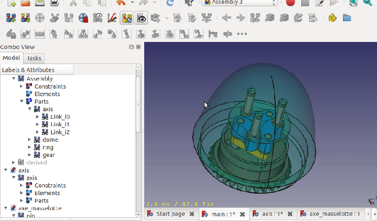Select the Link_i2 tree item
377x221 pixels.
[60, 132]
